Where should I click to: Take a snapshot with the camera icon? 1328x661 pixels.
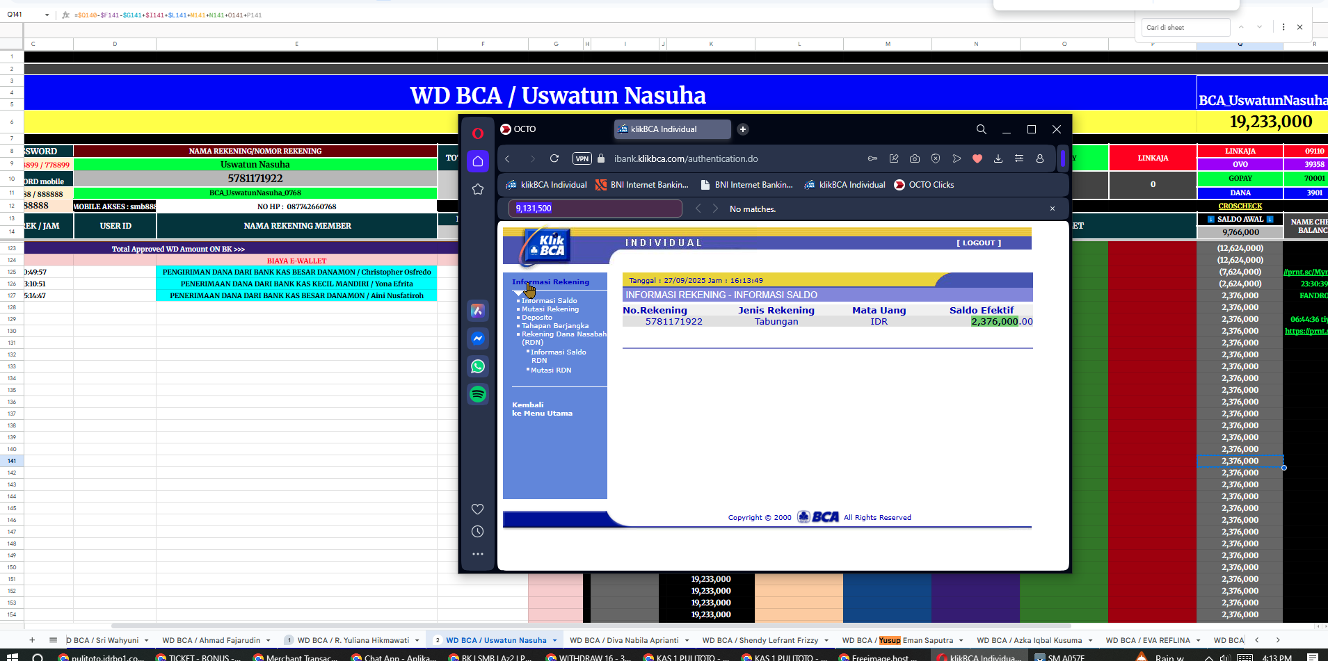[x=915, y=158]
